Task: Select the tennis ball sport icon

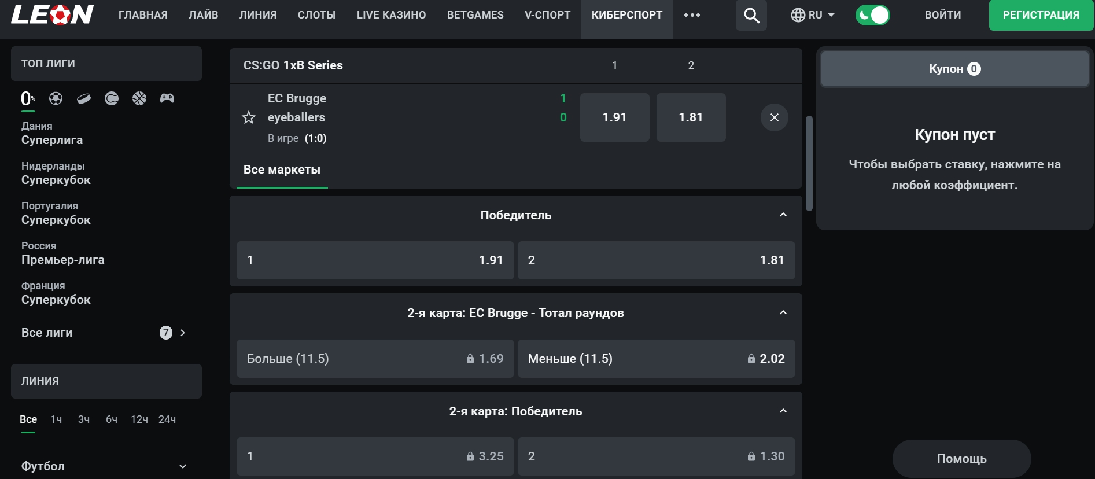Action: pyautogui.click(x=112, y=98)
